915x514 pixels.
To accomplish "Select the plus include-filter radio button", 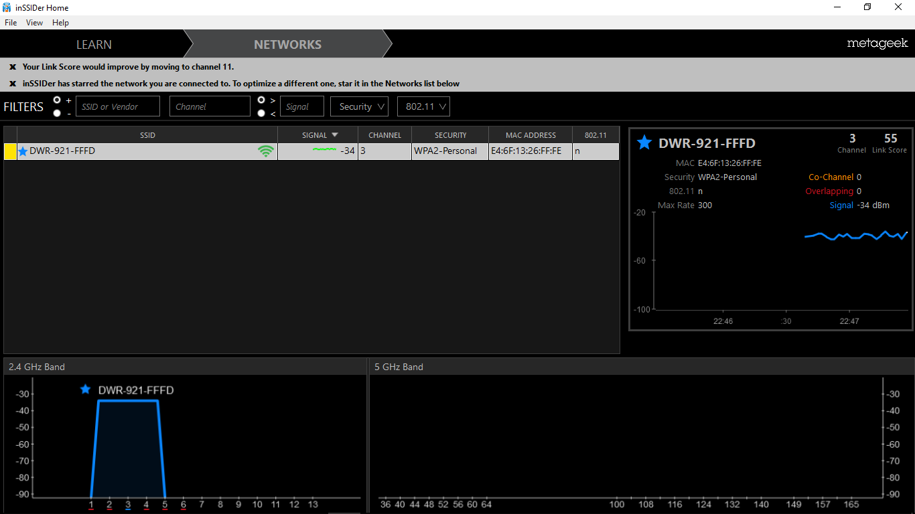I will 57,100.
